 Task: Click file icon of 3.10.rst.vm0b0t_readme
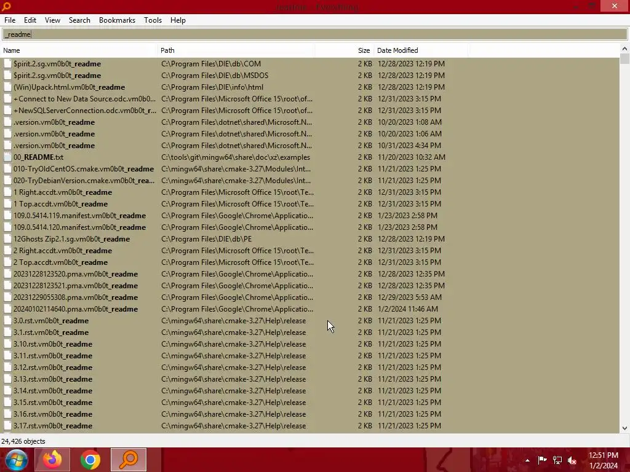pyautogui.click(x=7, y=344)
